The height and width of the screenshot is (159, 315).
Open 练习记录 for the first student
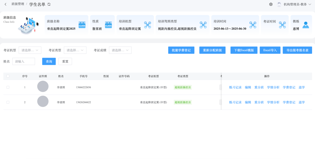tap(235, 87)
